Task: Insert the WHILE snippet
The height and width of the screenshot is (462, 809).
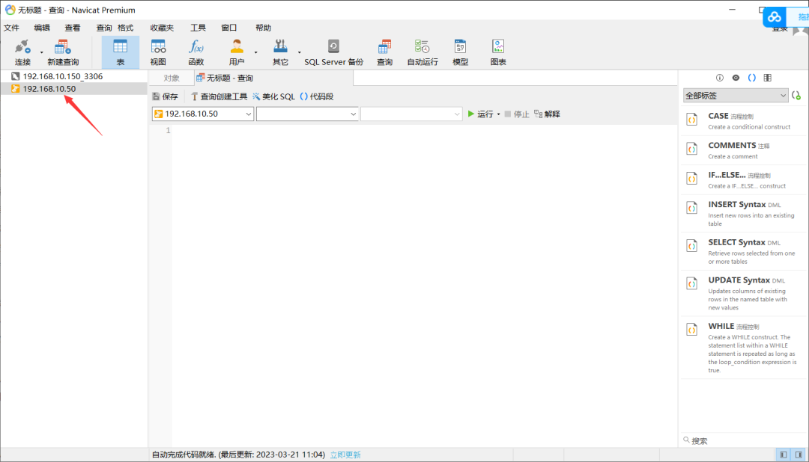Action: [x=744, y=347]
